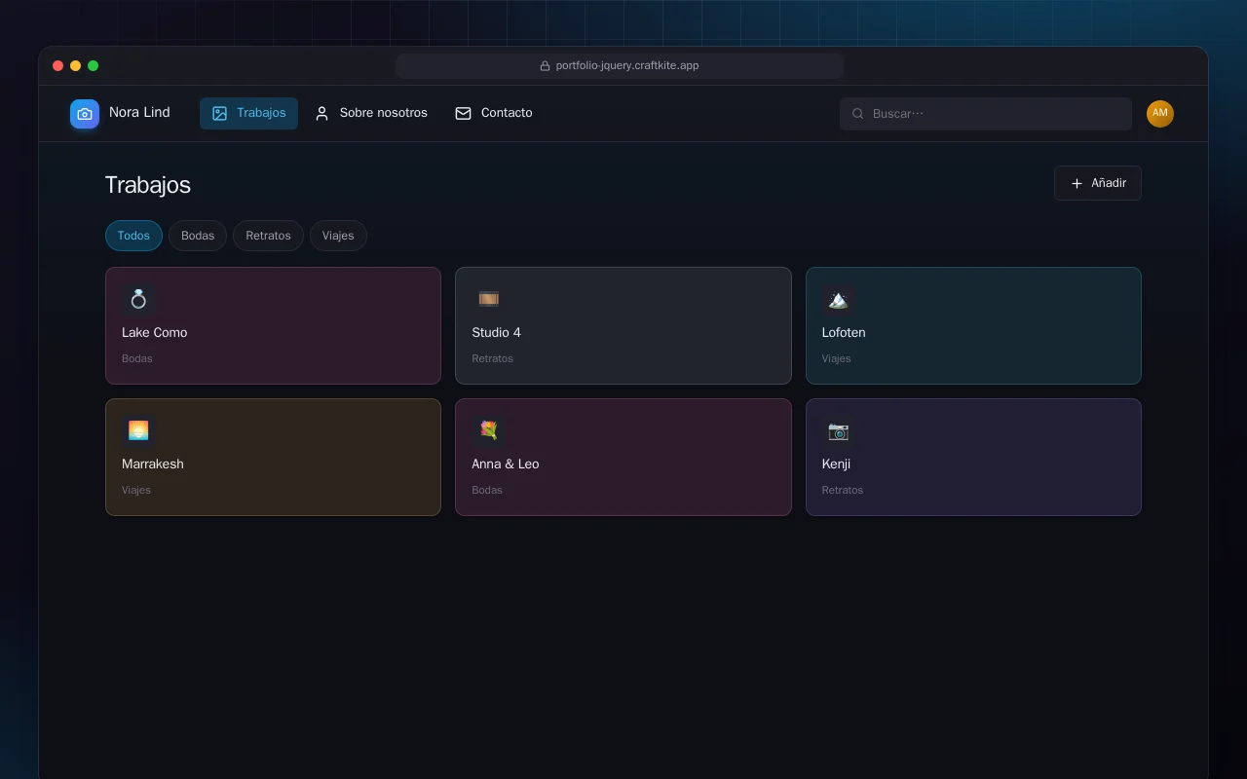
Task: Click the mountain icon on Lofoten card
Action: [x=838, y=299]
